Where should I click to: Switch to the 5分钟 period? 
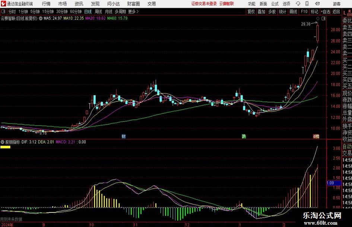[35, 12]
